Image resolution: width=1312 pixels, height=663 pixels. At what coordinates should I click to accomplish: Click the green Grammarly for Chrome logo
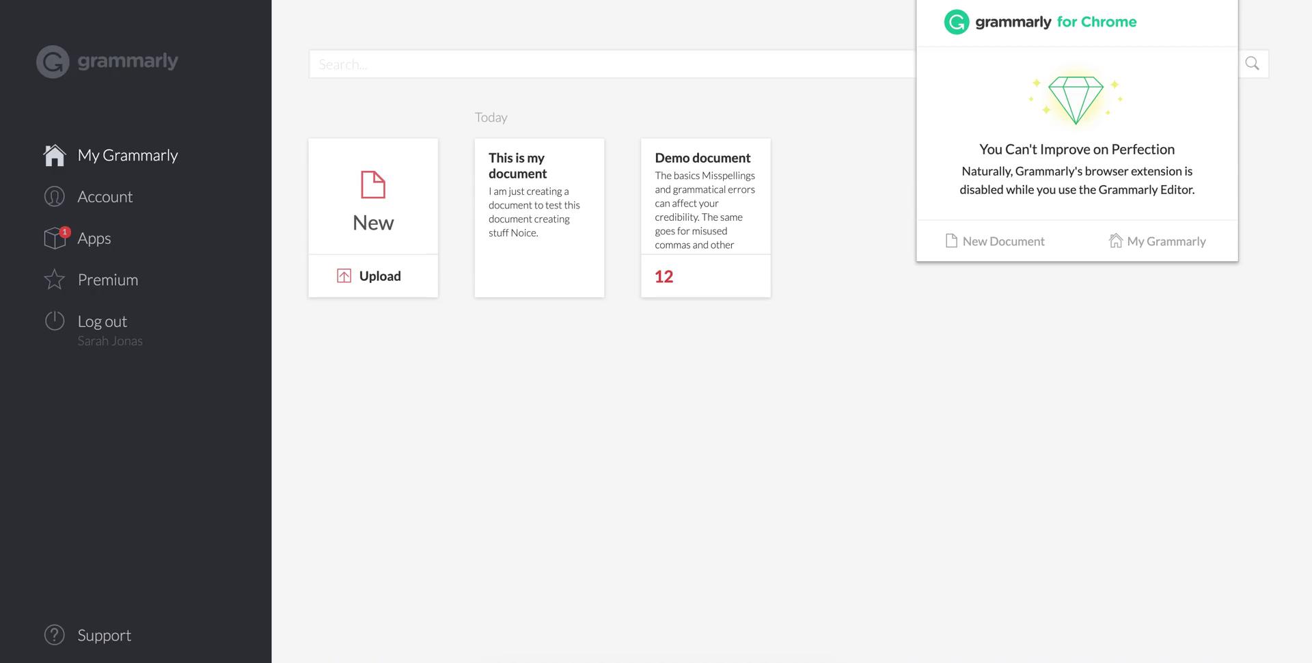tap(957, 22)
